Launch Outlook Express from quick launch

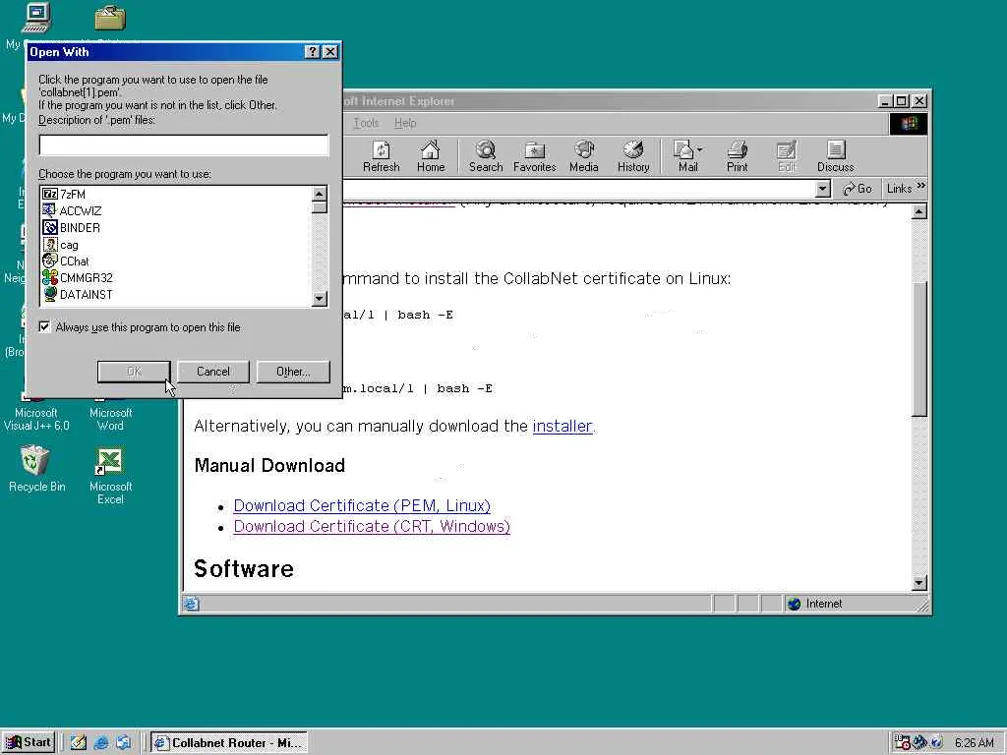[123, 743]
